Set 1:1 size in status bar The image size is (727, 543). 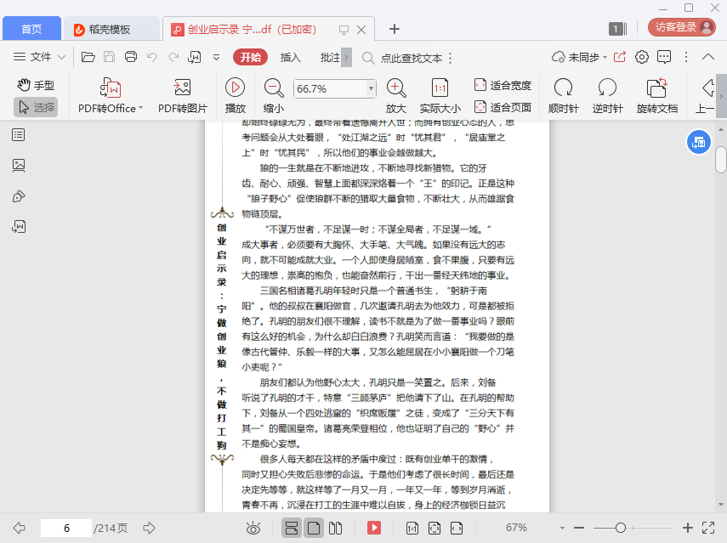click(x=412, y=529)
